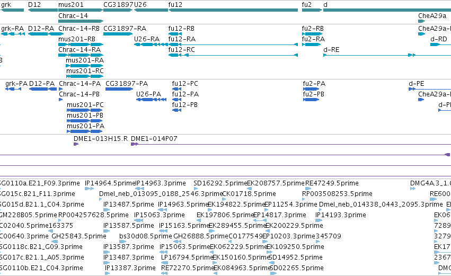Click the fu12-RB transcript label
451x276 pixels.
[x=181, y=29]
